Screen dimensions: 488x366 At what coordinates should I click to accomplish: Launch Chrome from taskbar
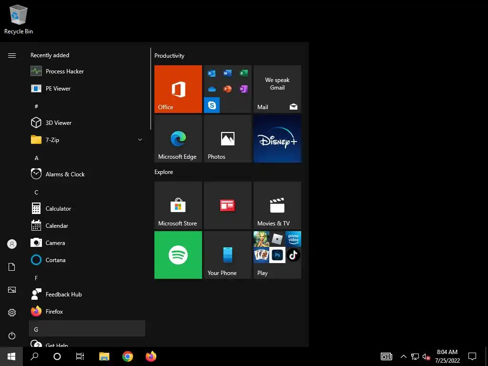click(128, 356)
